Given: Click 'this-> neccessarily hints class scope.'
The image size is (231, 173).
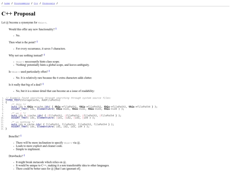Looking at the screenshot, I should point(38,62).
